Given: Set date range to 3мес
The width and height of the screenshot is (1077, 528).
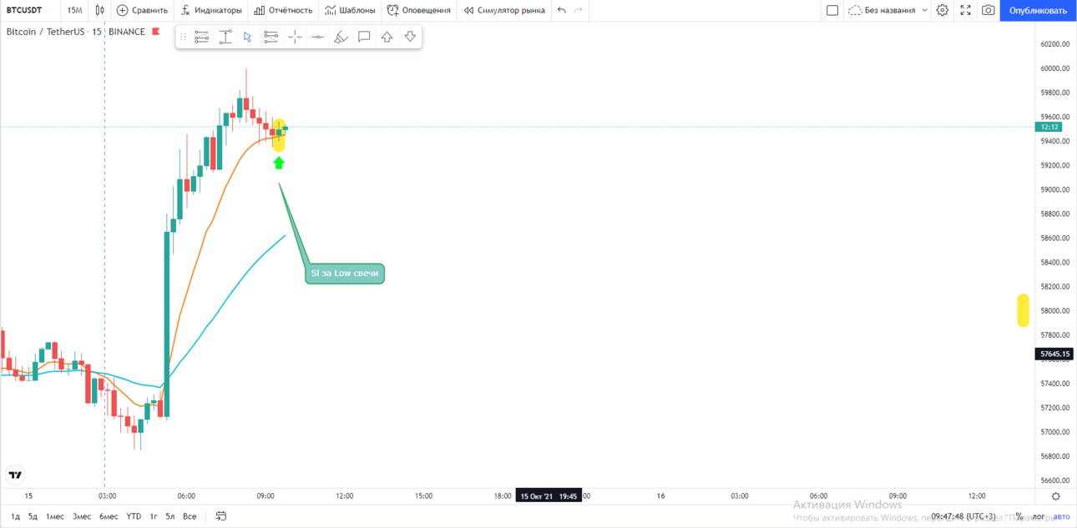Looking at the screenshot, I should coord(82,516).
